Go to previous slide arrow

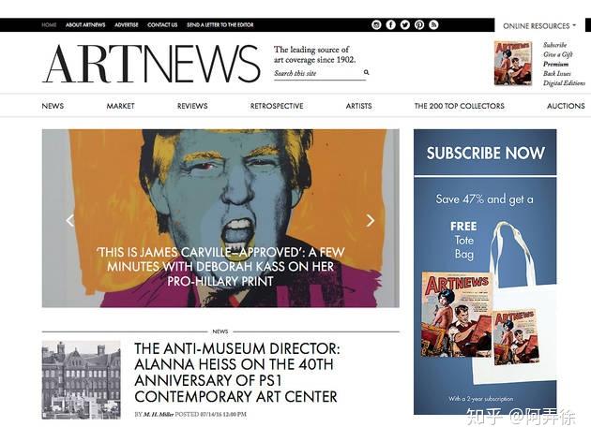pyautogui.click(x=70, y=220)
